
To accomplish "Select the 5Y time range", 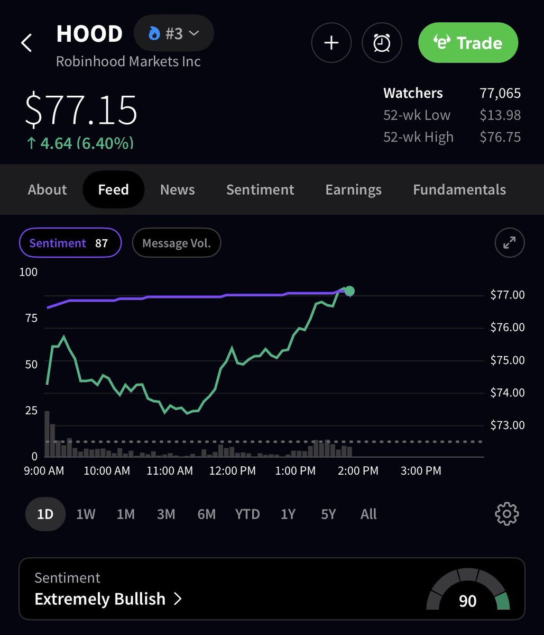I will [328, 514].
